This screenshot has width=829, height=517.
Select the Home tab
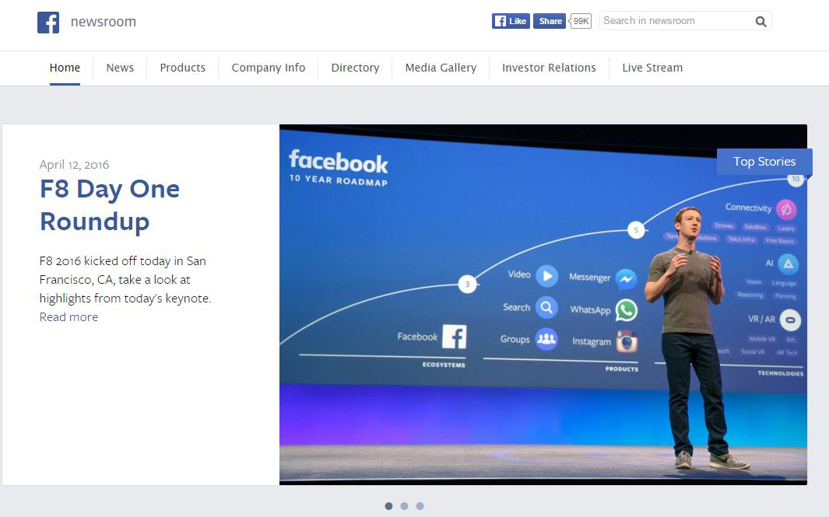tap(65, 68)
